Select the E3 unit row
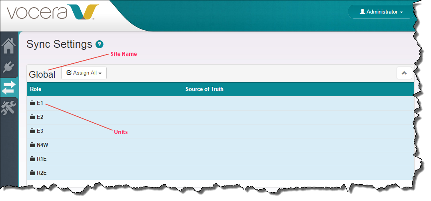This screenshot has height=201, width=431. (x=220, y=131)
